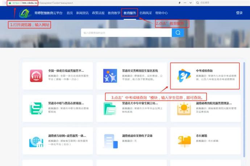Open the 首页 navigation tab
The width and height of the screenshot is (250, 166).
[x=70, y=13]
